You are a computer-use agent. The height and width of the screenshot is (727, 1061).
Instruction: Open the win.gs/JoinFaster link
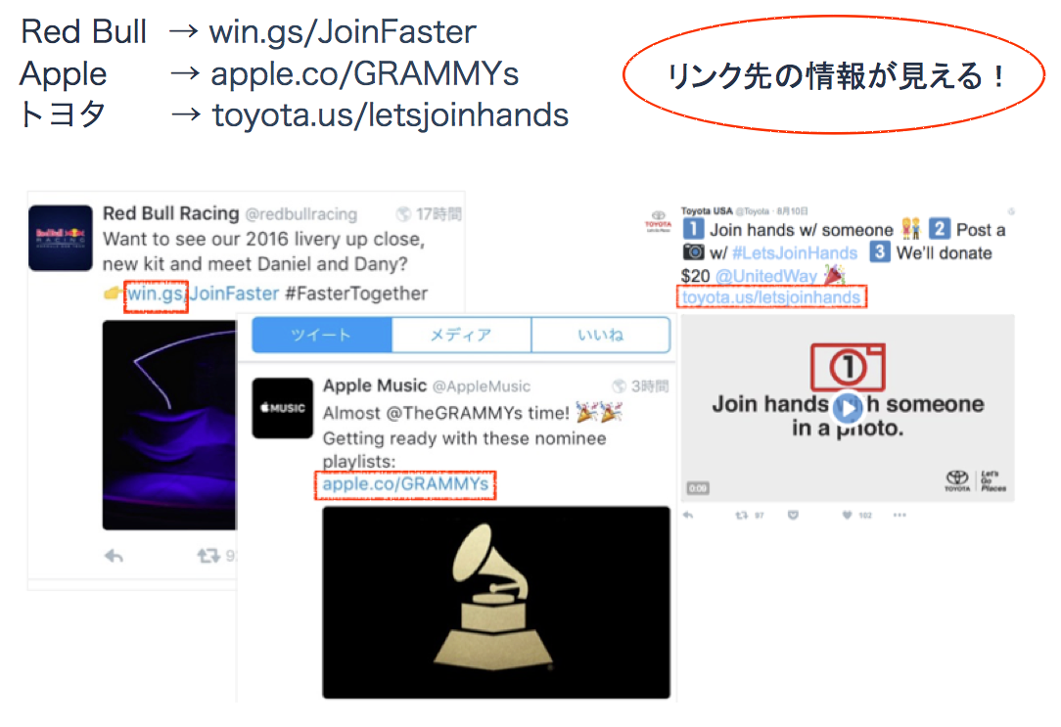(x=203, y=294)
